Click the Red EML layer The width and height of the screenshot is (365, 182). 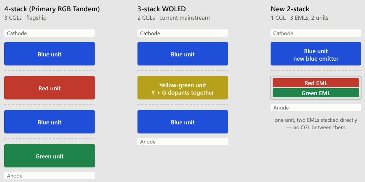pyautogui.click(x=316, y=83)
